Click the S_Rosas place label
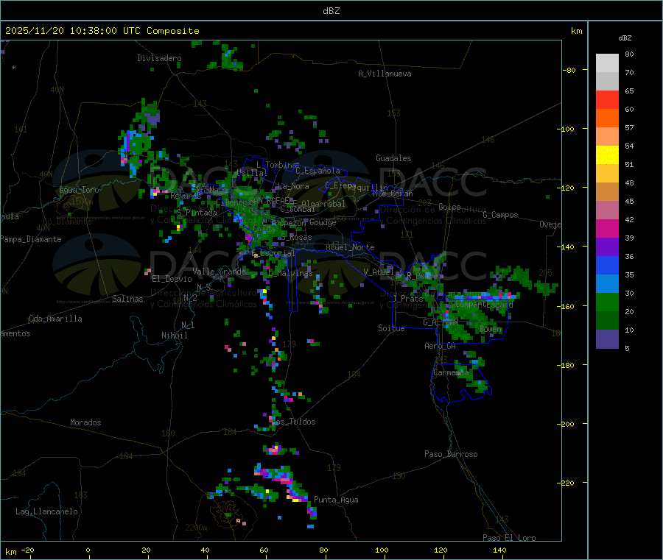Screen dimensions: 663x560 pyautogui.click(x=296, y=238)
